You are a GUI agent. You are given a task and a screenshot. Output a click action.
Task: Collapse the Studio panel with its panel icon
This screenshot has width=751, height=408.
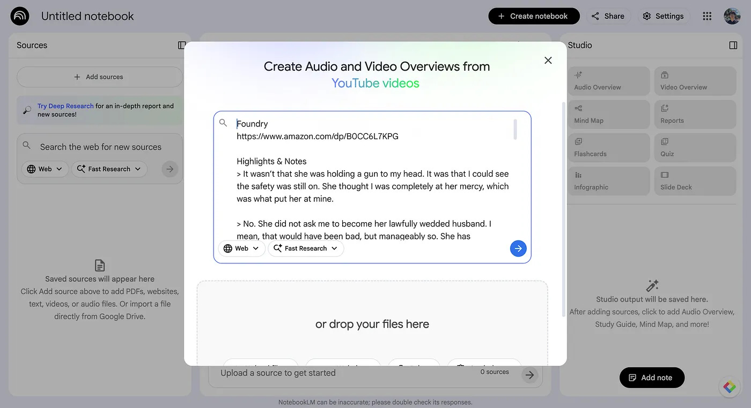coord(733,45)
